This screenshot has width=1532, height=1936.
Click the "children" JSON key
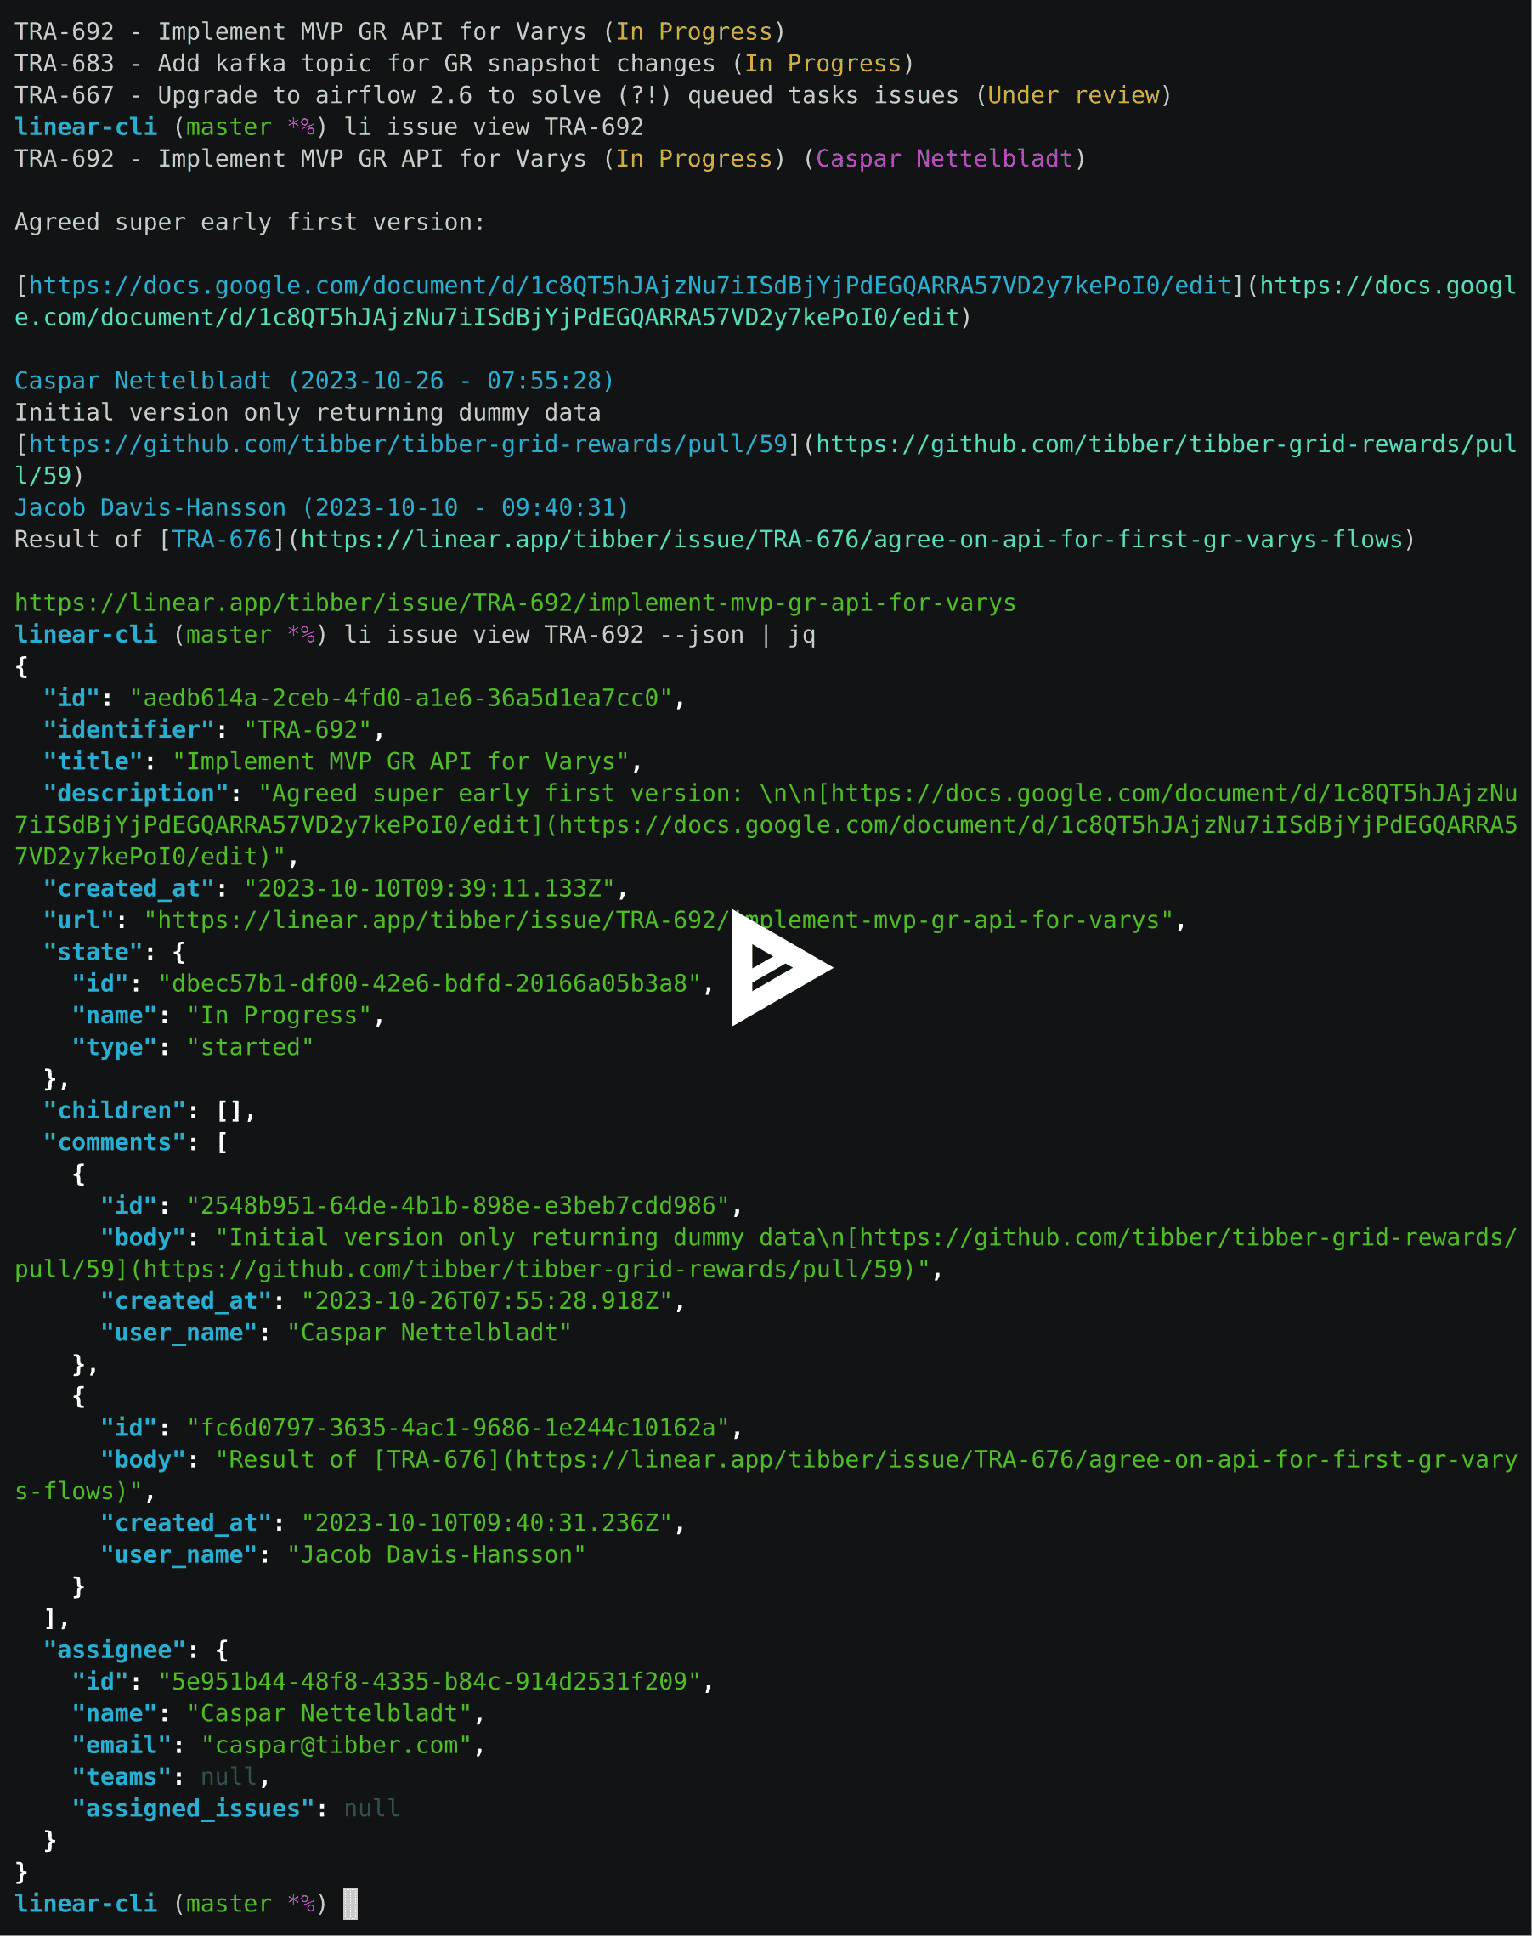[115, 1111]
